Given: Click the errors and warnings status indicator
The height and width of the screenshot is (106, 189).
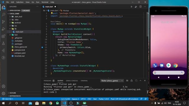Looking at the screenshot, I should pos(8,99).
